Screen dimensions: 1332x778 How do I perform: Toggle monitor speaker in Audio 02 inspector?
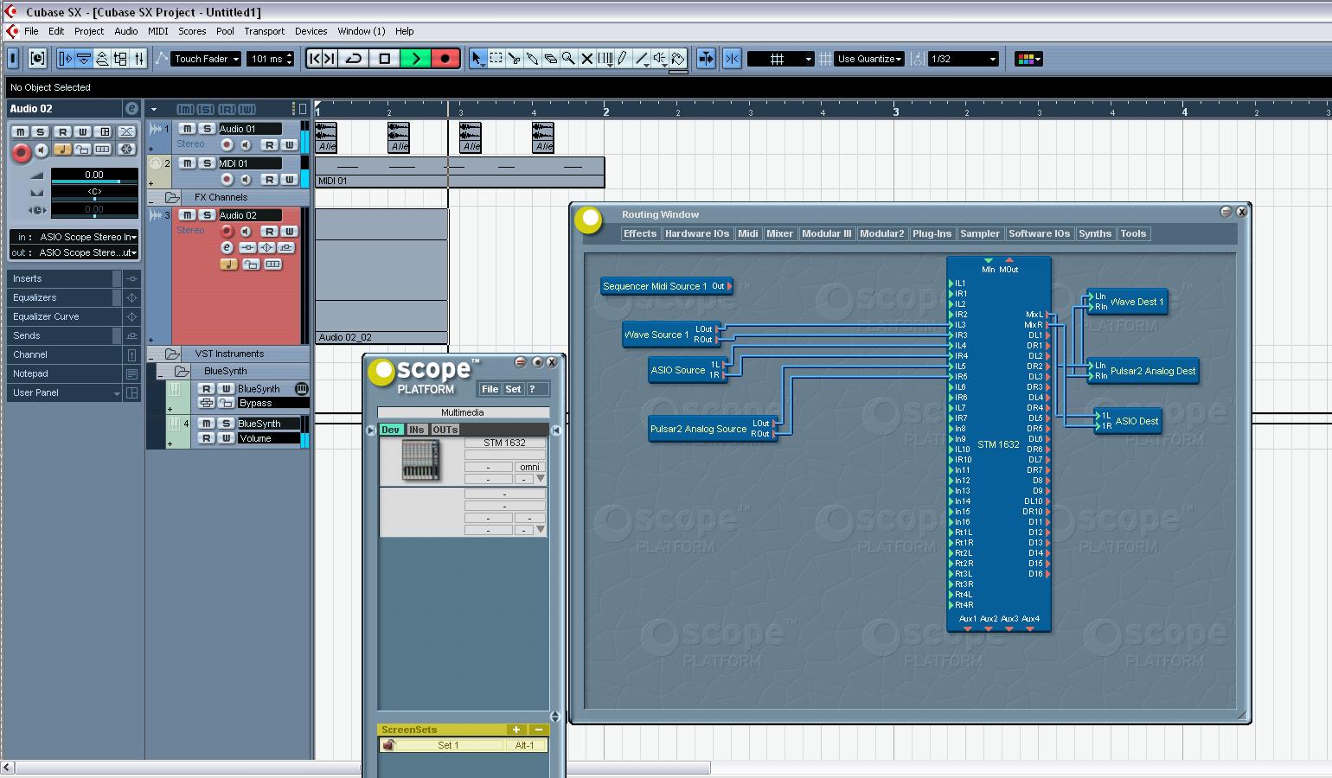click(41, 150)
